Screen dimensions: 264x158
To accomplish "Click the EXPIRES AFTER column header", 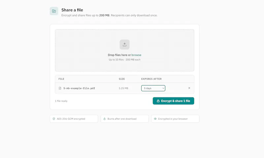I will 151,79.
